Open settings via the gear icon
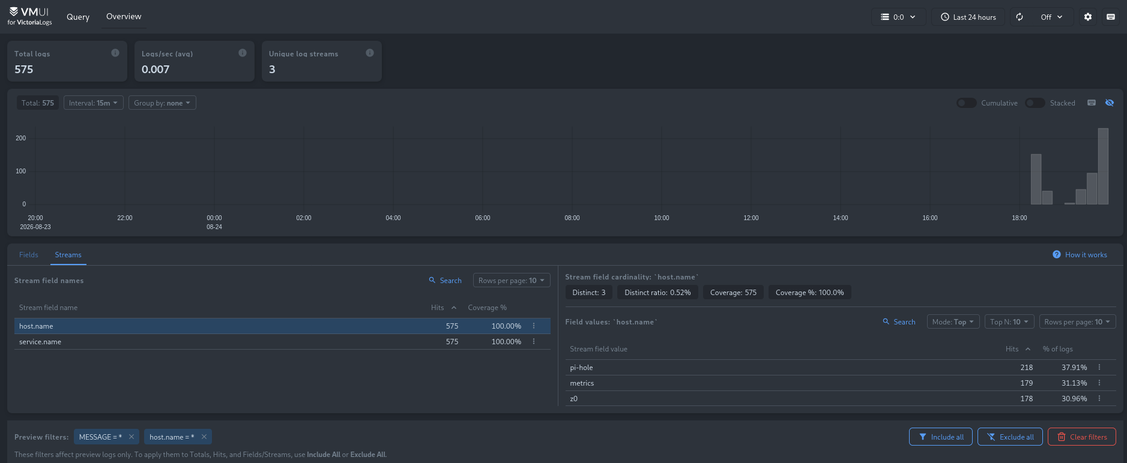The width and height of the screenshot is (1127, 463). pos(1088,17)
